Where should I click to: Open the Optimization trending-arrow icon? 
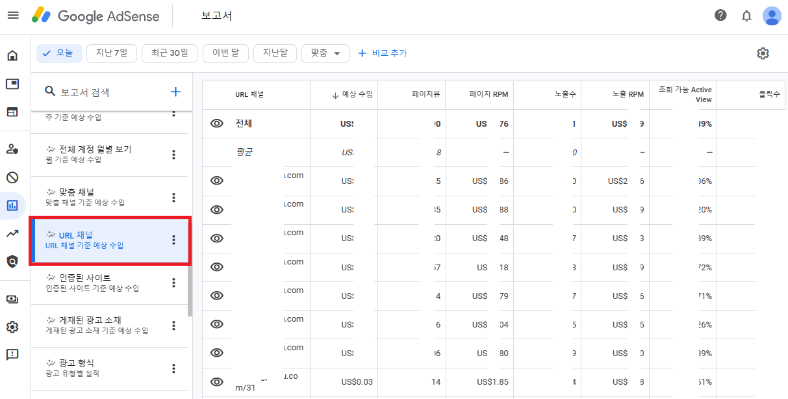(13, 234)
